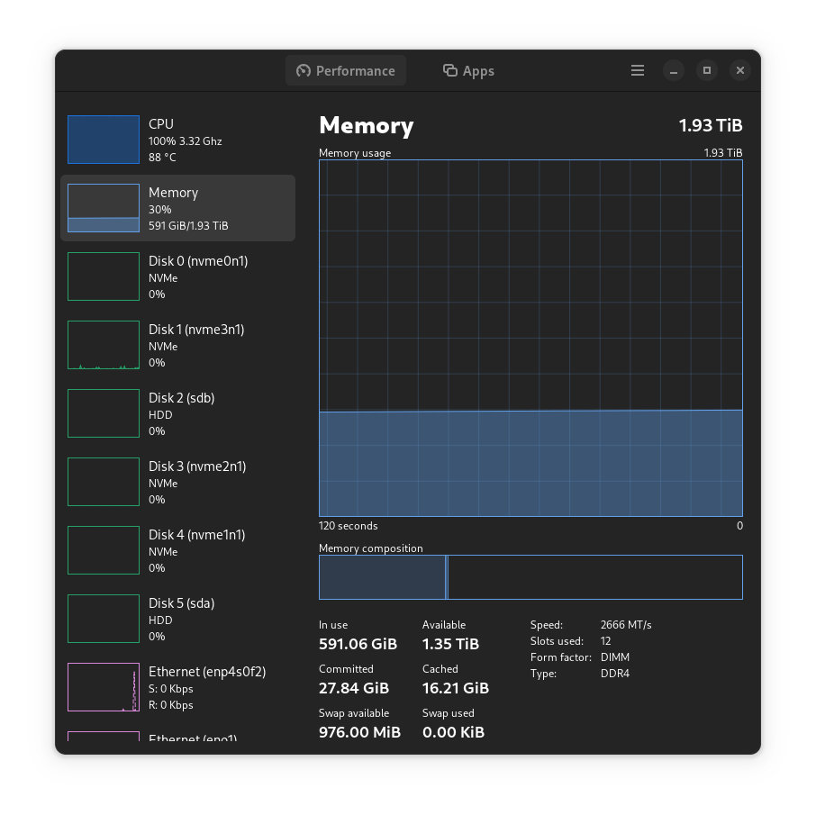
Task: Click inside the Memory usage graph
Action: click(530, 338)
